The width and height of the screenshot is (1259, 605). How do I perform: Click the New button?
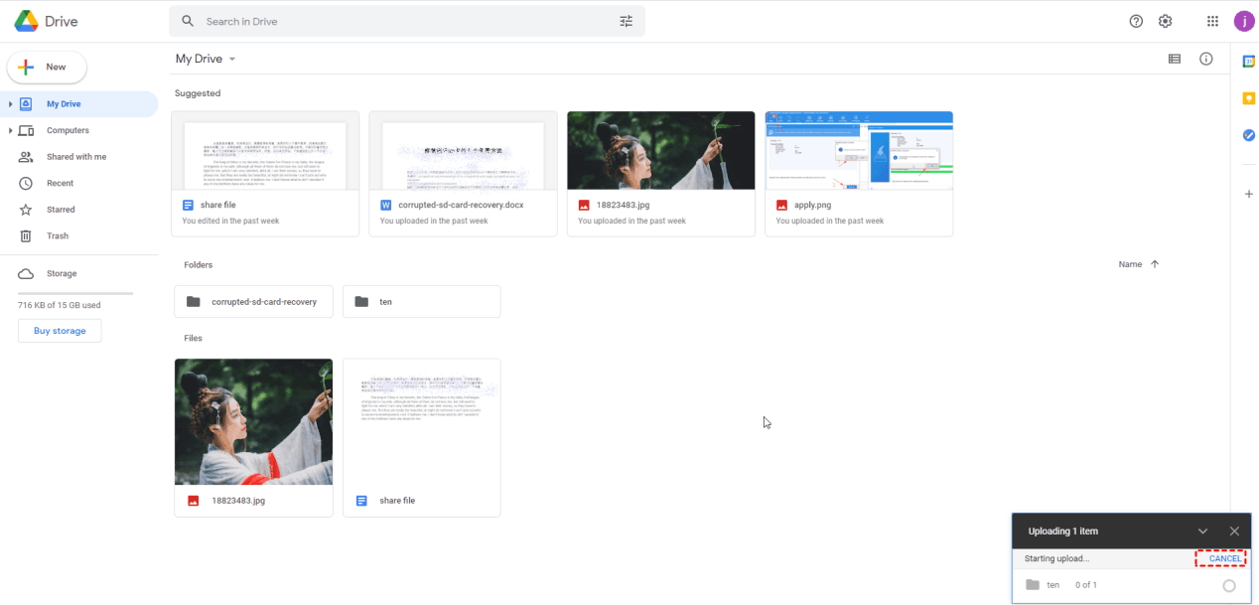47,67
